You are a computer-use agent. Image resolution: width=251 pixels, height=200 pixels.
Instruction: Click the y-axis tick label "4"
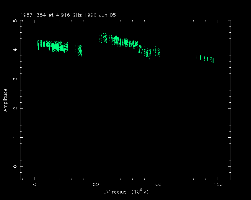(15, 50)
